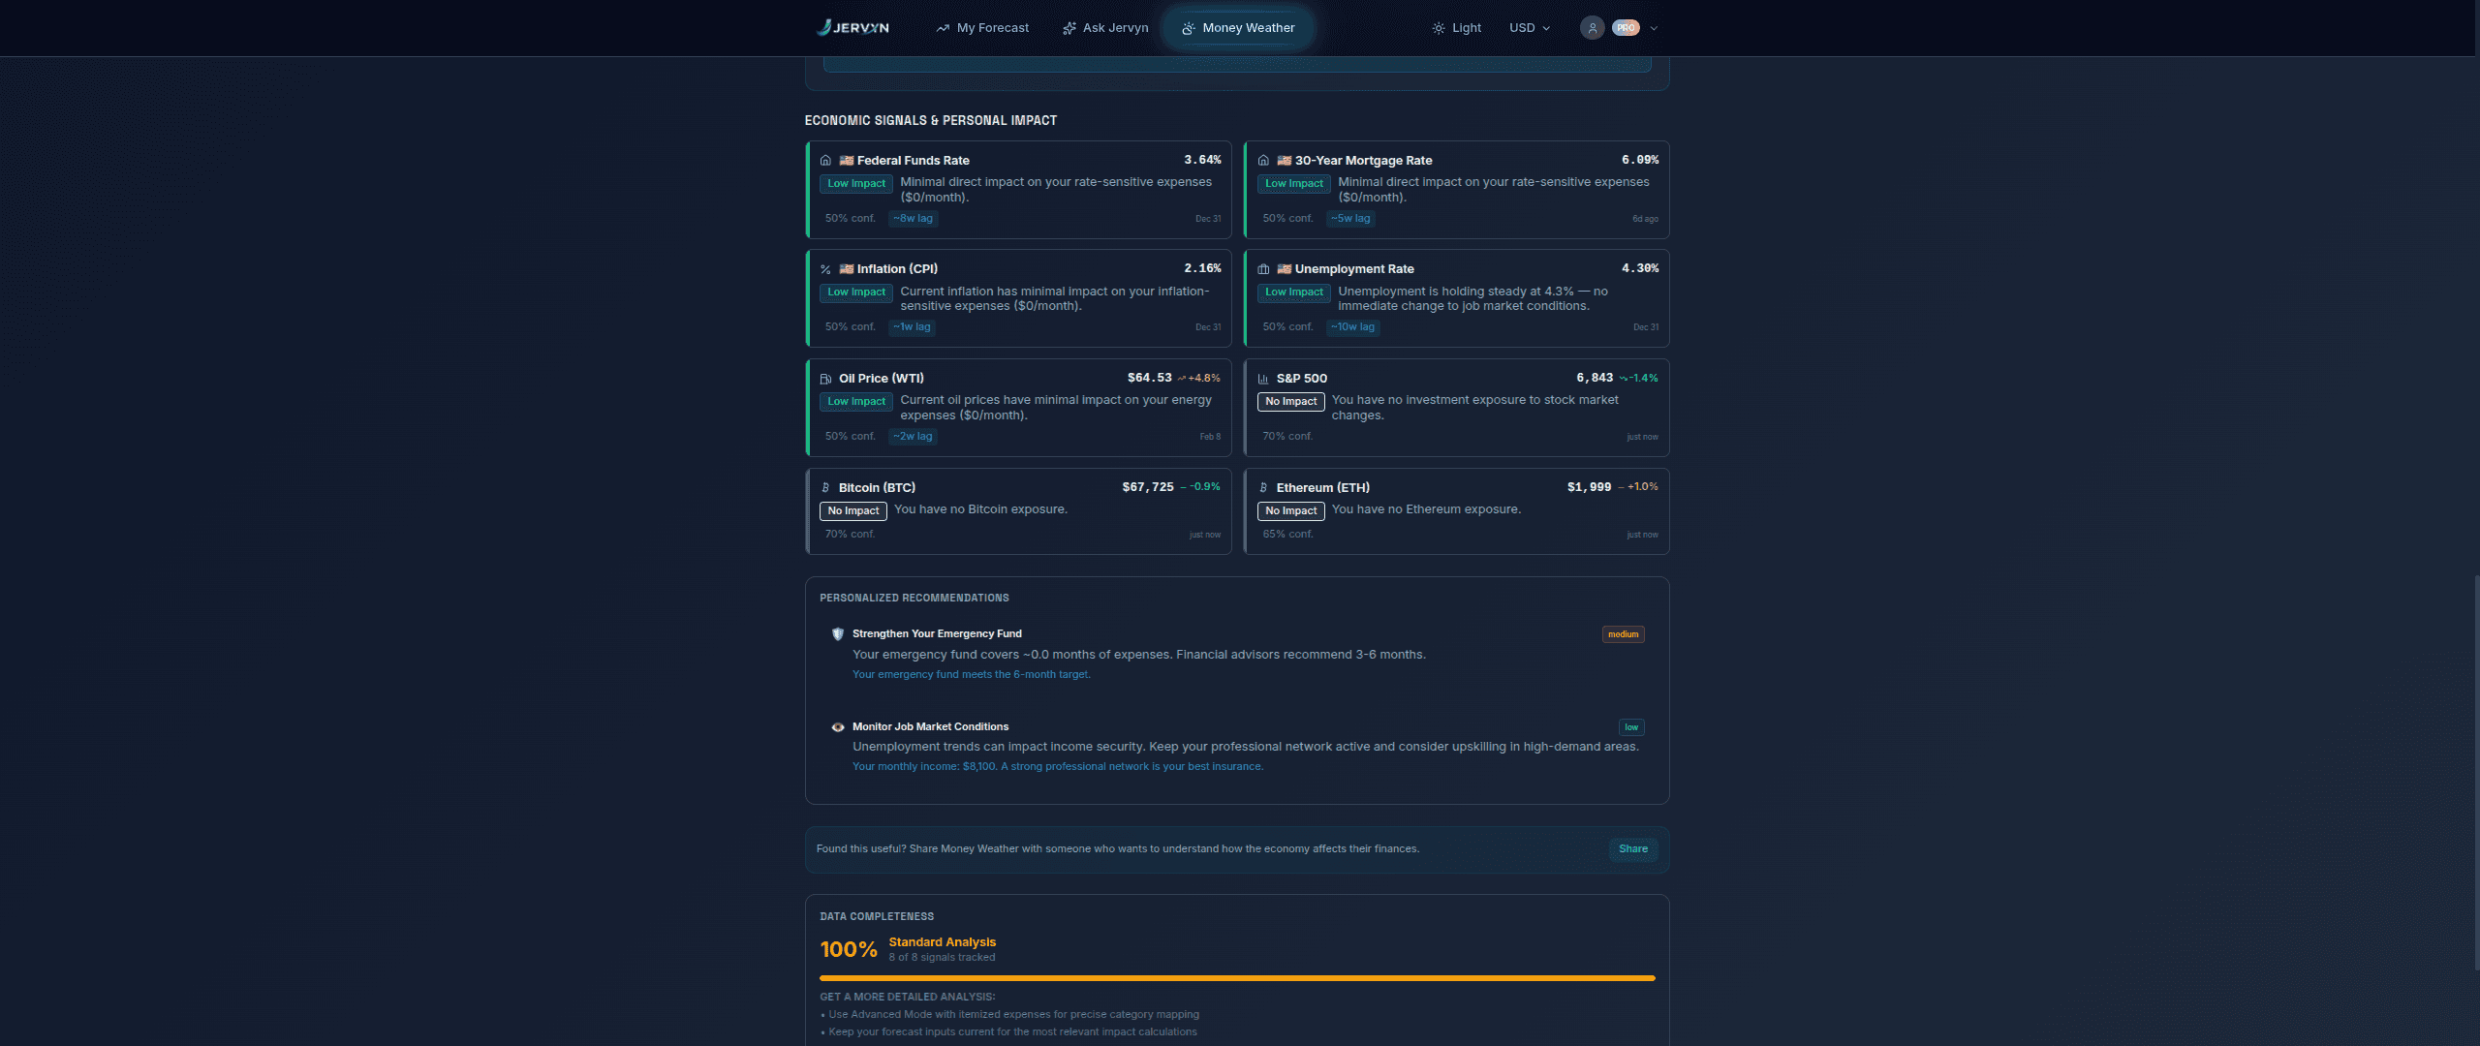This screenshot has height=1046, width=2480.
Task: Click the Bitcoin currency icon
Action: 825,488
